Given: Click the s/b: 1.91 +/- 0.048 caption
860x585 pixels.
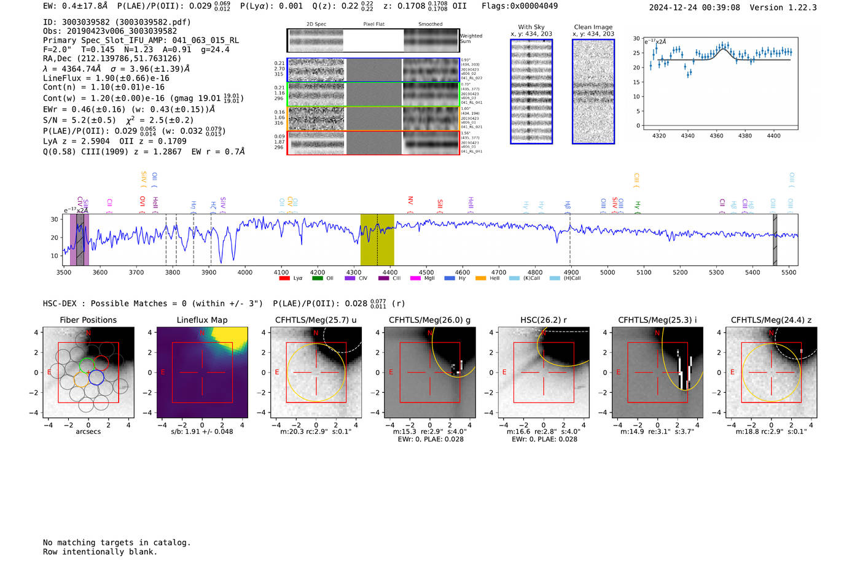Looking at the screenshot, I should pos(202,432).
